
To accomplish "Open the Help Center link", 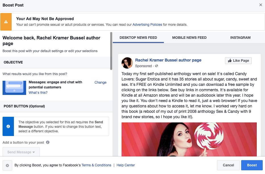I will [x=126, y=165].
